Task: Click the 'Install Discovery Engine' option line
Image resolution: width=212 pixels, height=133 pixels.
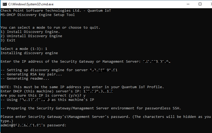Action: click(30, 32)
